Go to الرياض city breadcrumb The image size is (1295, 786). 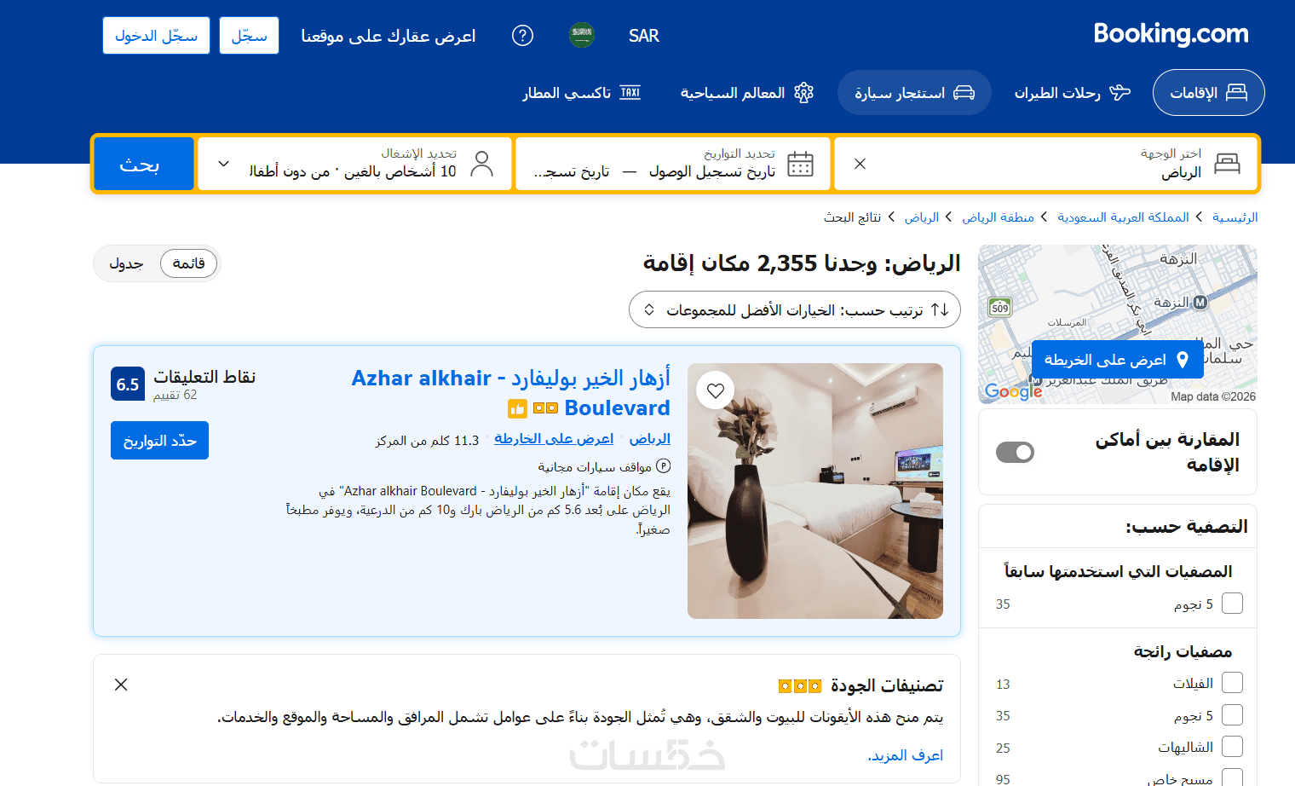tap(922, 217)
